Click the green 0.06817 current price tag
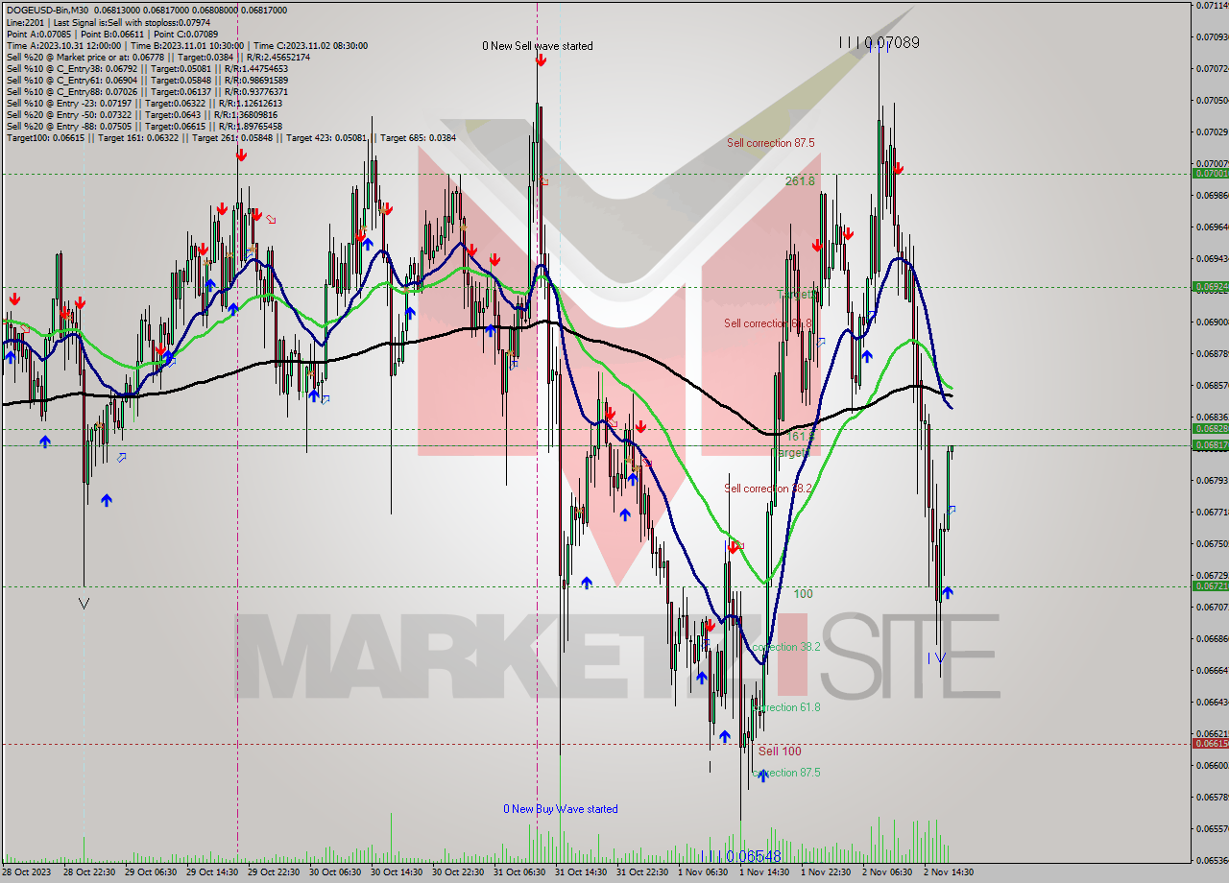 (1209, 444)
